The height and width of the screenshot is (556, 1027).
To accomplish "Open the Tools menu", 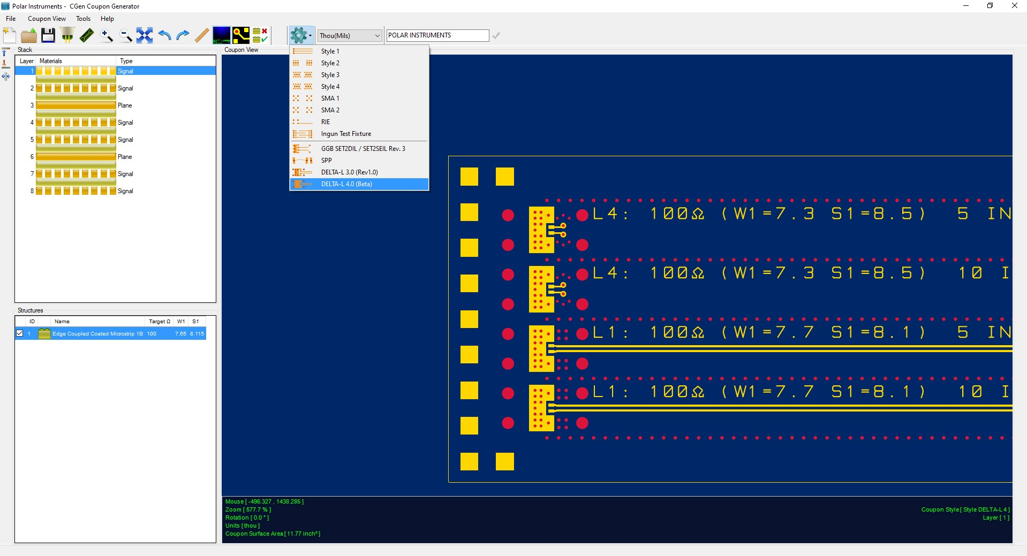I will click(83, 19).
